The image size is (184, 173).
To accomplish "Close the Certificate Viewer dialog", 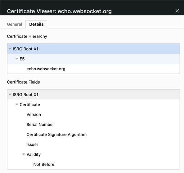I will tap(177, 11).
